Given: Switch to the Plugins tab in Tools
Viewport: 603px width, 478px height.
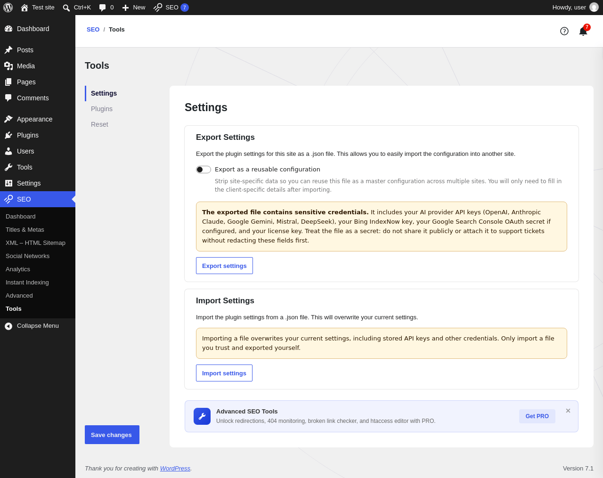Looking at the screenshot, I should coord(102,109).
